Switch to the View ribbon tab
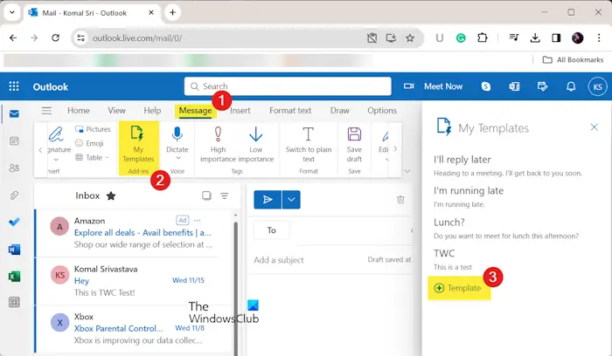The width and height of the screenshot is (612, 356). pyautogui.click(x=116, y=111)
